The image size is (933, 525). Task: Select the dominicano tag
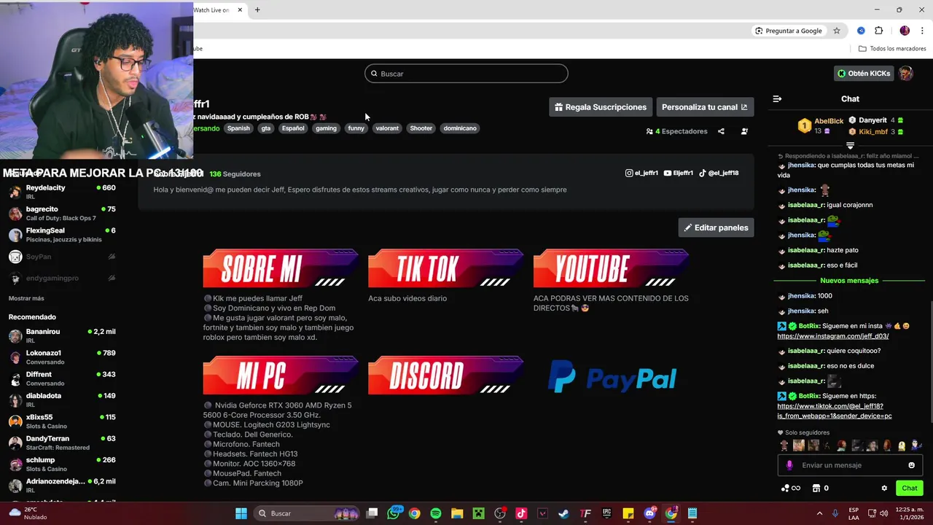pos(460,128)
